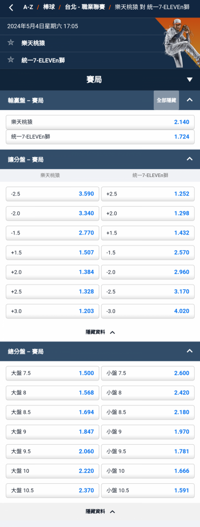Viewport: 200px width, 527px height.
Task: Pick handicap -2.5 at 3.590
Action: (x=52, y=194)
